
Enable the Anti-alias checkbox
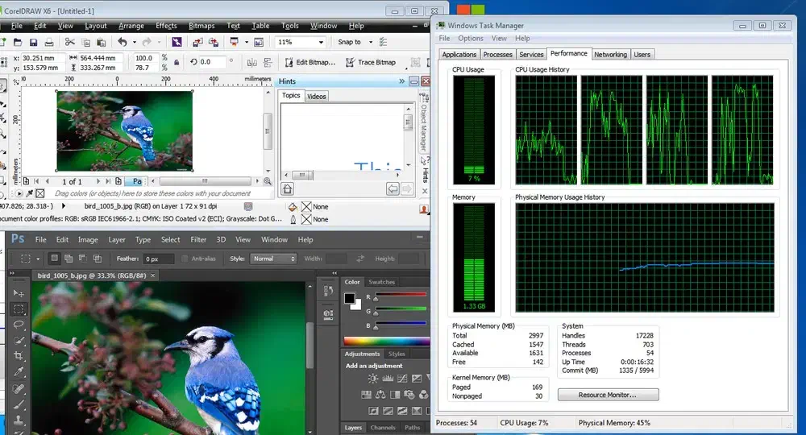point(185,259)
